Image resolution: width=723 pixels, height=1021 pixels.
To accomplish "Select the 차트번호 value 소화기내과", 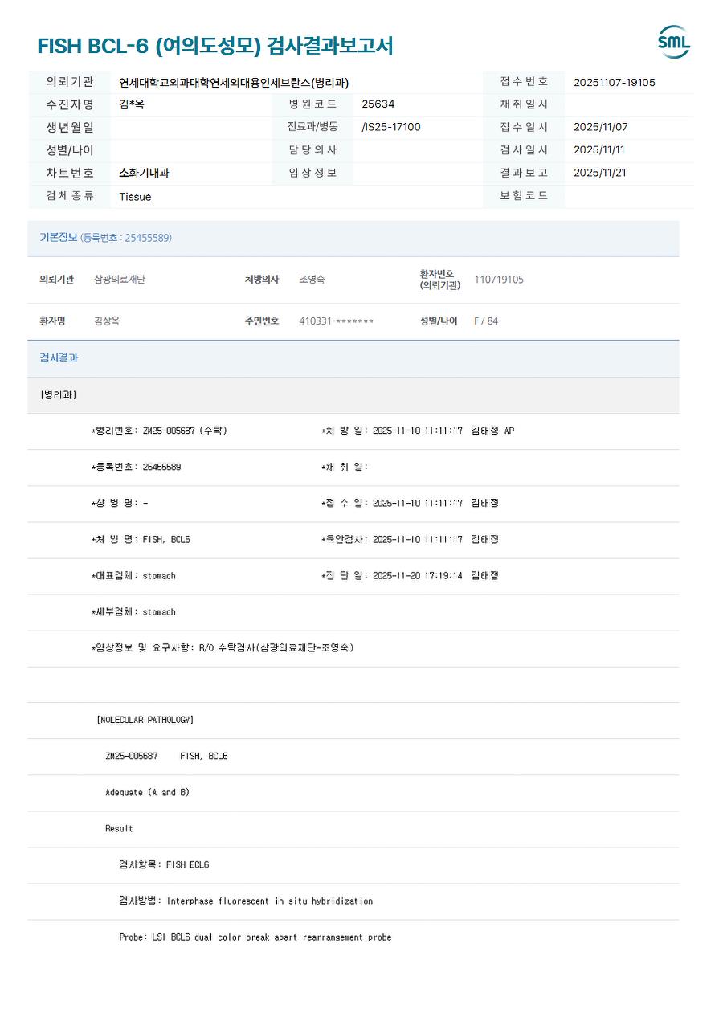I will click(144, 172).
